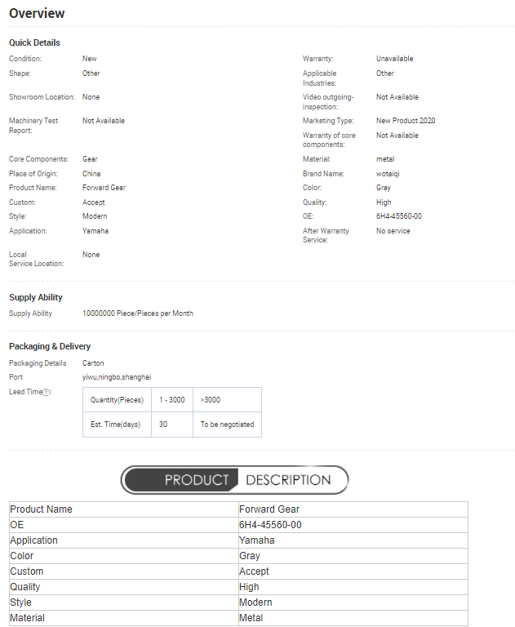Click Yamaha in the description table
The width and height of the screenshot is (515, 627).
point(256,540)
